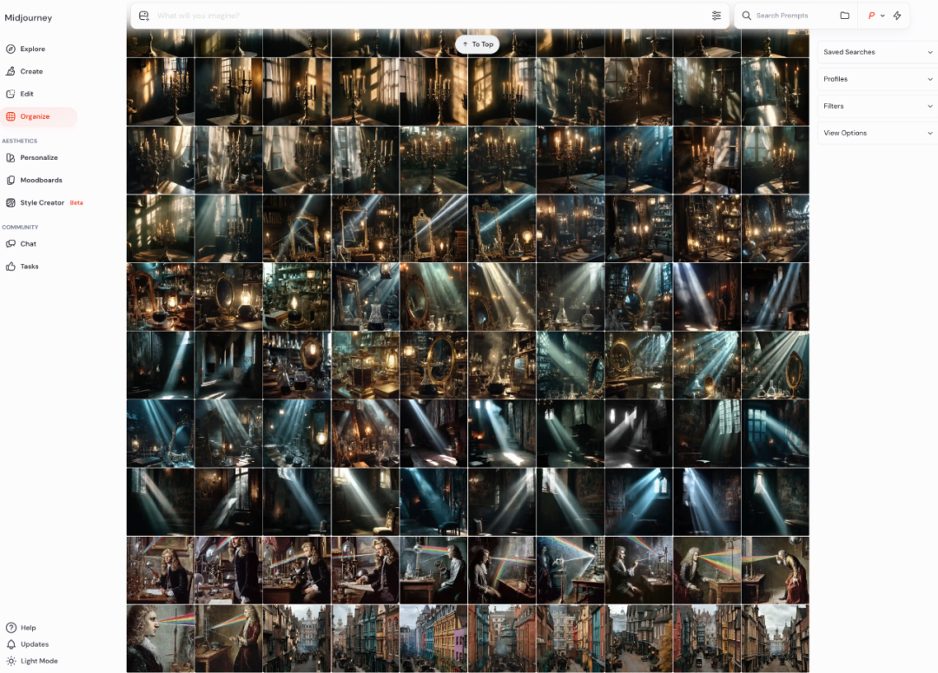Click the Create brush icon in sidebar

click(x=10, y=71)
